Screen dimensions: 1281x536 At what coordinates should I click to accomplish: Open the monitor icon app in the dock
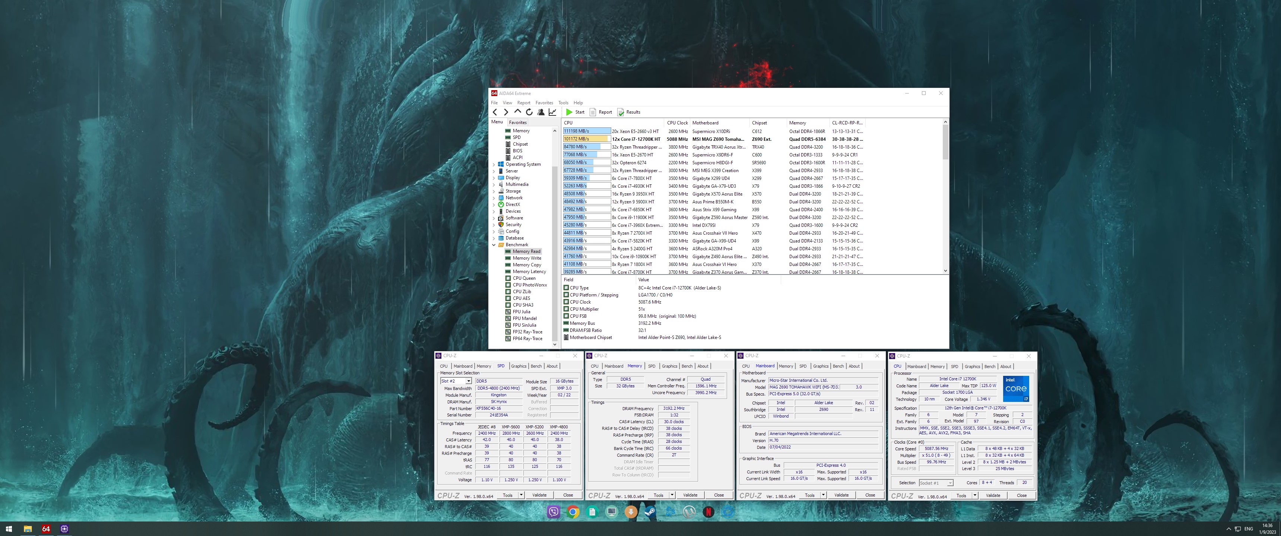click(612, 512)
